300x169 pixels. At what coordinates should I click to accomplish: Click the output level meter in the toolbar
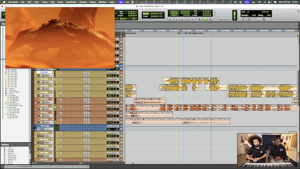[235, 15]
